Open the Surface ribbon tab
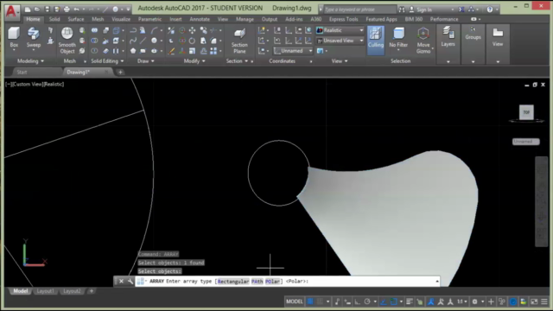553x311 pixels. click(76, 19)
